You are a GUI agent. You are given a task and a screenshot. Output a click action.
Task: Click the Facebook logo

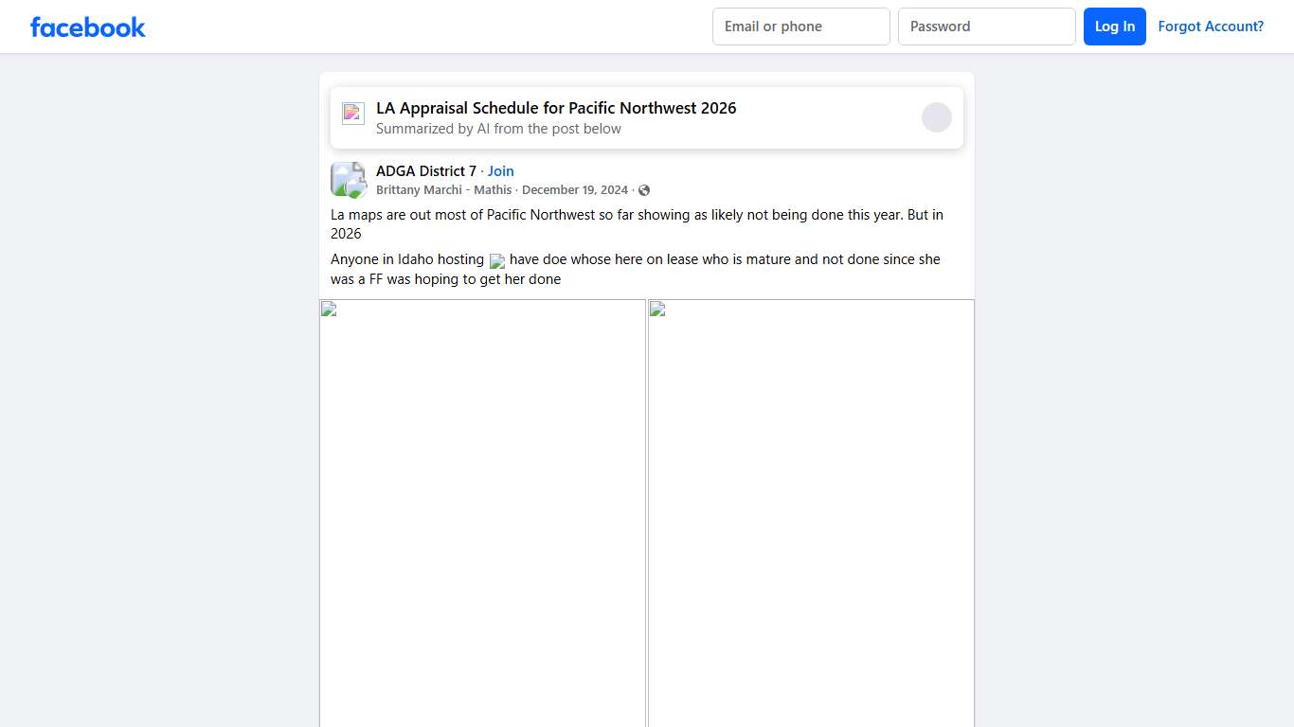(88, 27)
